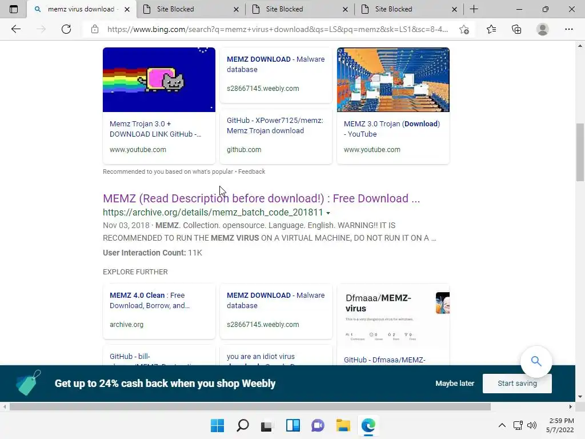Screen dimensions: 585x439
Task: Click the EXPLORE FURTHER heading text
Action: pos(135,272)
